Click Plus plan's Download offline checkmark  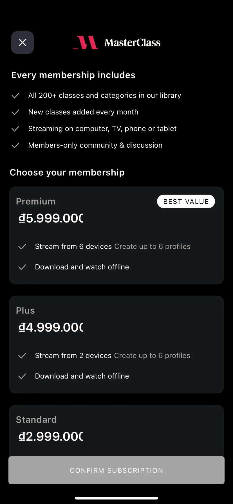(x=22, y=376)
